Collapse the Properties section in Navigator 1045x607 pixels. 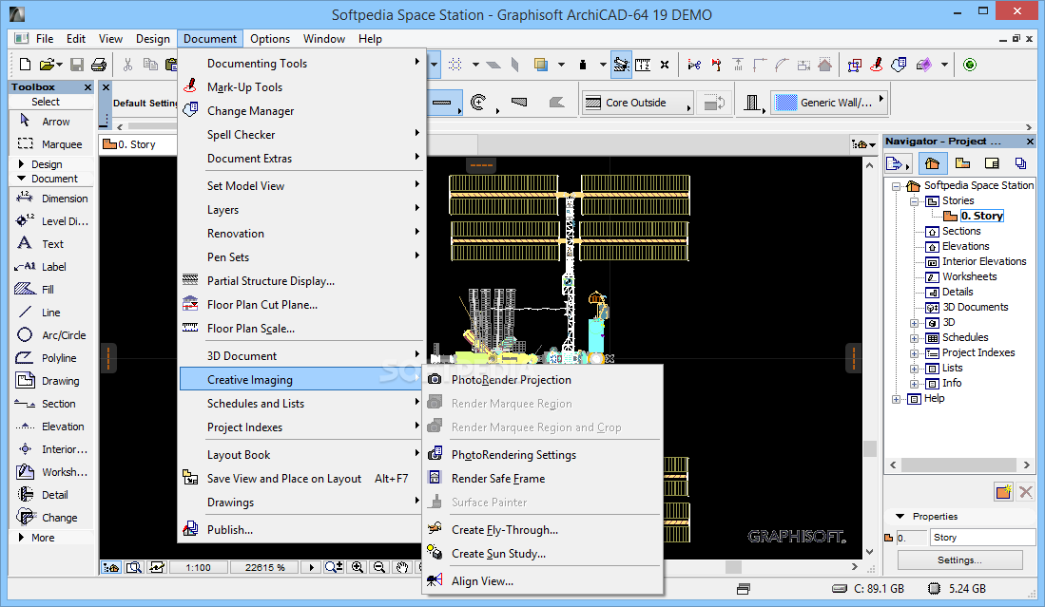tap(900, 517)
